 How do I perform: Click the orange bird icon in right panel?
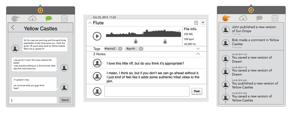pos(226,18)
